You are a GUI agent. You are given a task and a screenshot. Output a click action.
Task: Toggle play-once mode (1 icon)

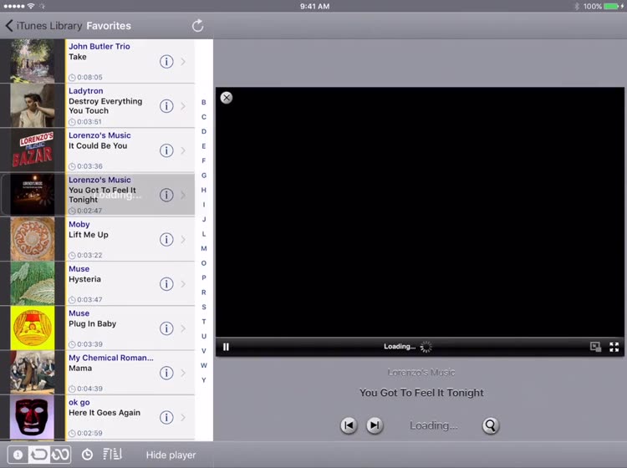pyautogui.click(x=18, y=455)
